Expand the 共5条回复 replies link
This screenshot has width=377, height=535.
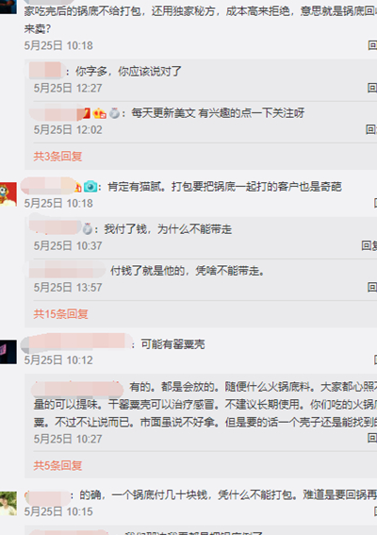click(57, 465)
